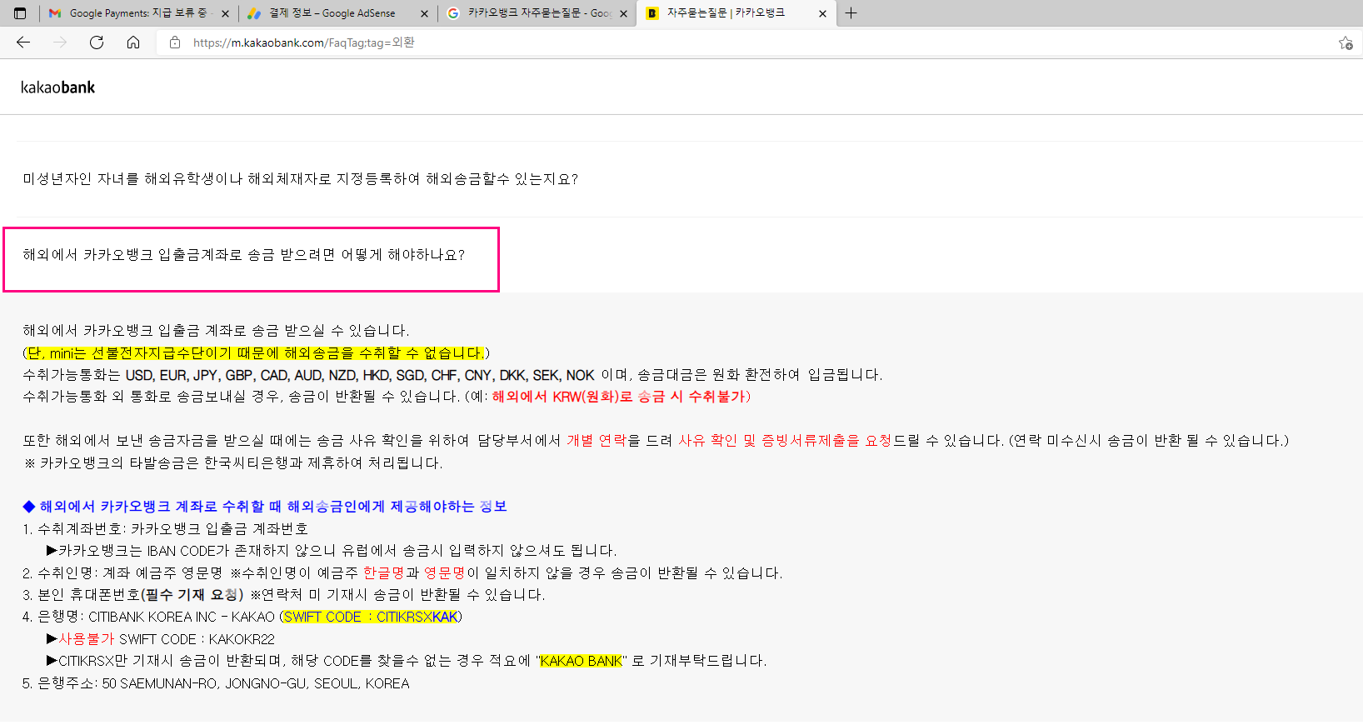This screenshot has height=725, width=1363.
Task: Open the tab actions menu icon
Action: click(20, 13)
